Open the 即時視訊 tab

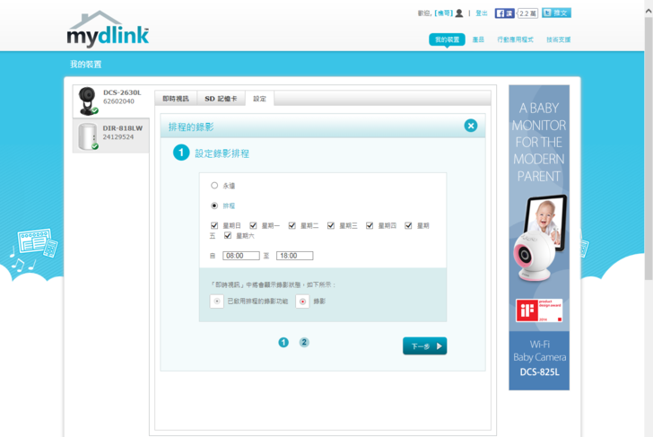(175, 99)
